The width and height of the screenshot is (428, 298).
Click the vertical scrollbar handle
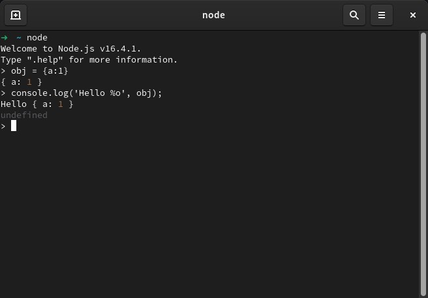coord(423,164)
